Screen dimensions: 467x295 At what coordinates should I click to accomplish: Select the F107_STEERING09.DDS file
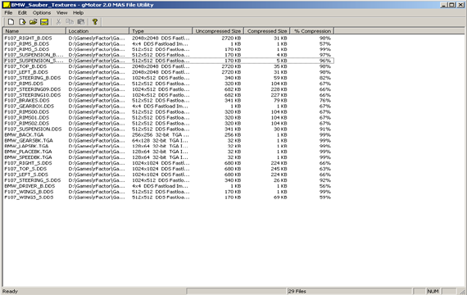[33, 89]
